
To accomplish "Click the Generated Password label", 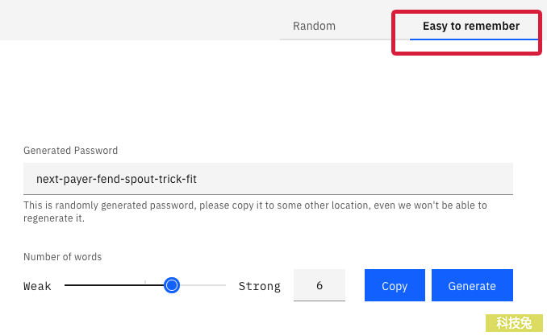I will click(70, 150).
